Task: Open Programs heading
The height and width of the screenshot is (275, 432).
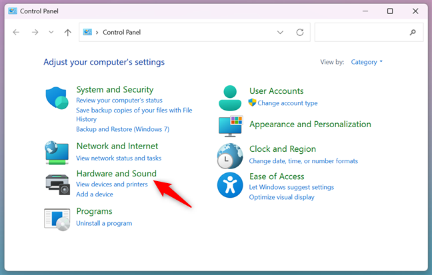Action: pos(94,211)
